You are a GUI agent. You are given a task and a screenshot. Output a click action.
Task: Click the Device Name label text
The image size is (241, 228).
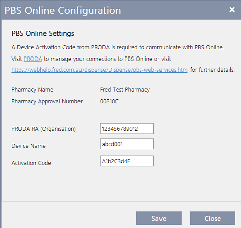click(28, 146)
